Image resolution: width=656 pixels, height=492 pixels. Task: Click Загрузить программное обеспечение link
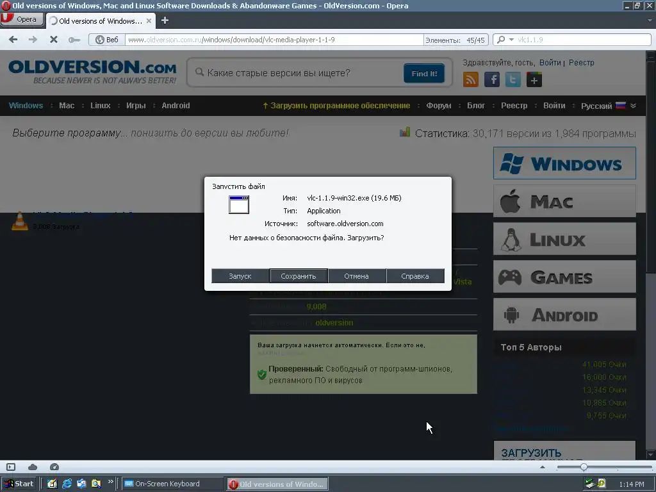click(x=336, y=106)
